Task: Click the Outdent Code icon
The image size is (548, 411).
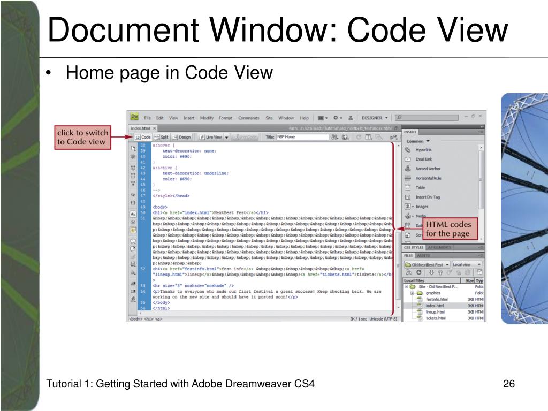Action: pyautogui.click(x=133, y=291)
